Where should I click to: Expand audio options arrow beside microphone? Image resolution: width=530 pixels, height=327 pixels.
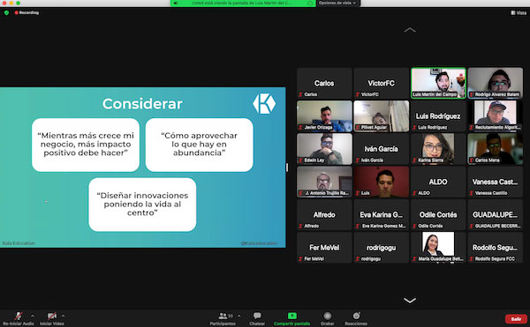[33, 316]
